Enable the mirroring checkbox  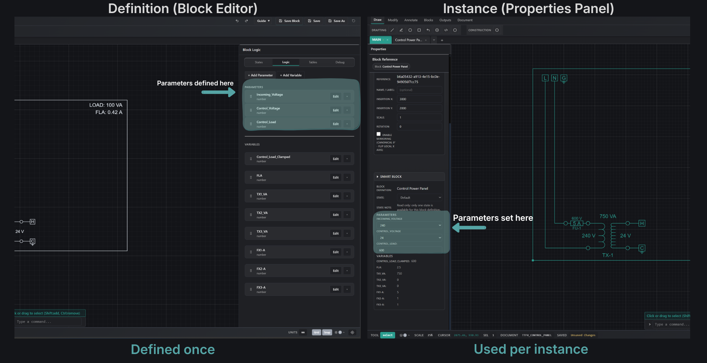[x=379, y=134]
